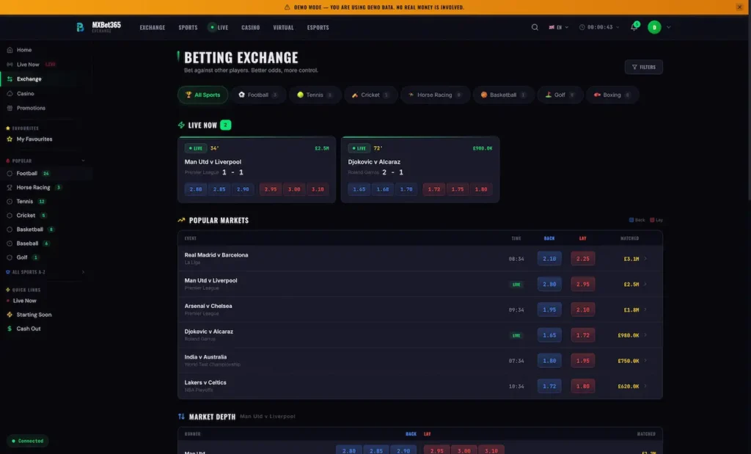Open the search icon in header

[535, 27]
